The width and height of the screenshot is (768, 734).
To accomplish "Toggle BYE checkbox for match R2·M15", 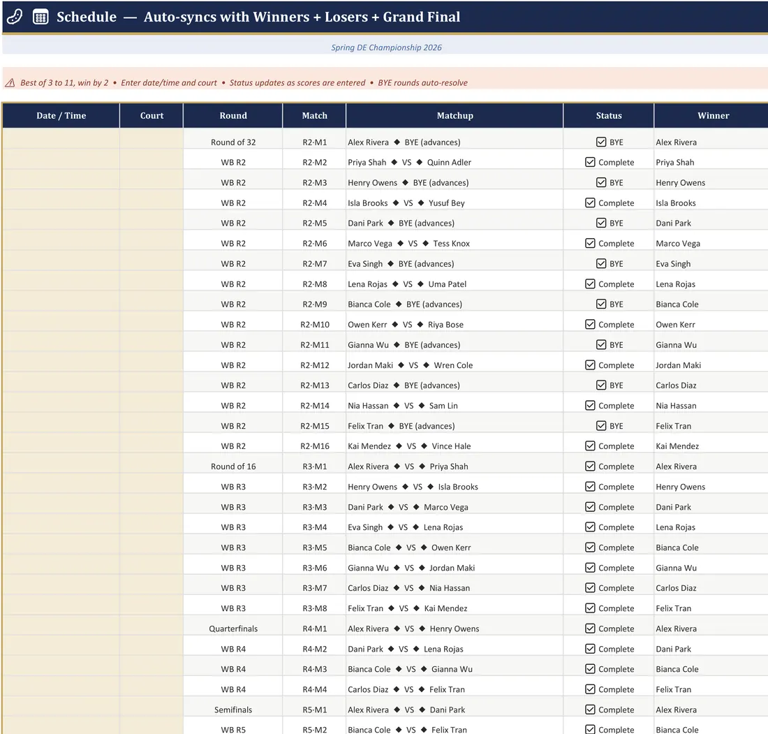I will pyautogui.click(x=601, y=426).
